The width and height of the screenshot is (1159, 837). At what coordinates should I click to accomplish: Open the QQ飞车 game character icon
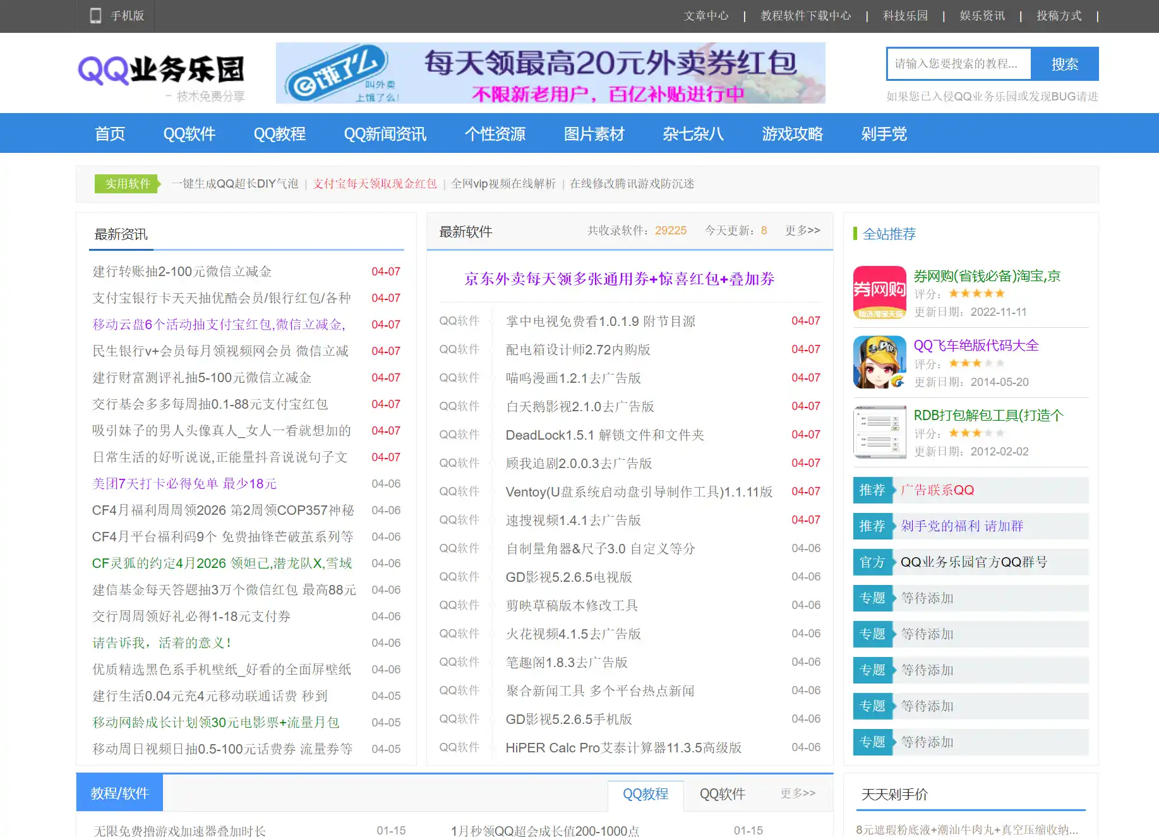pos(879,362)
